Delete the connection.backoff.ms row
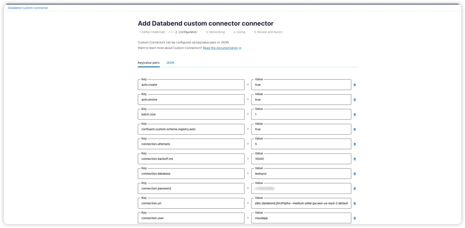Screen dimensions: 465x228 coord(355,159)
